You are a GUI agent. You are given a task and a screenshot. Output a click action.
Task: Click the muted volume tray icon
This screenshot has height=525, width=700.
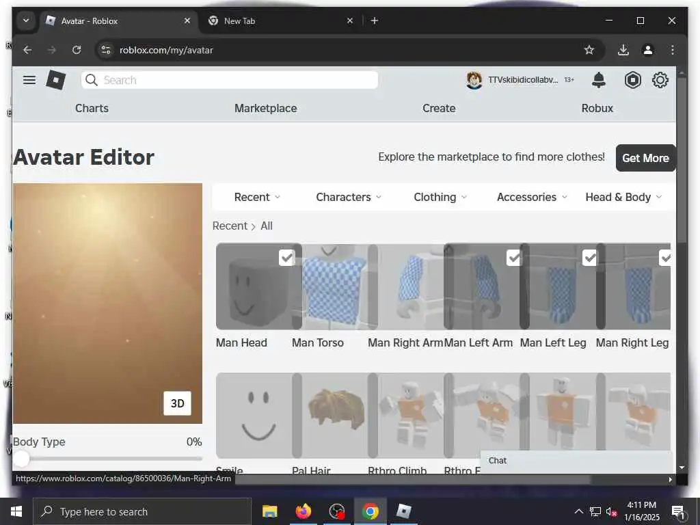click(611, 511)
